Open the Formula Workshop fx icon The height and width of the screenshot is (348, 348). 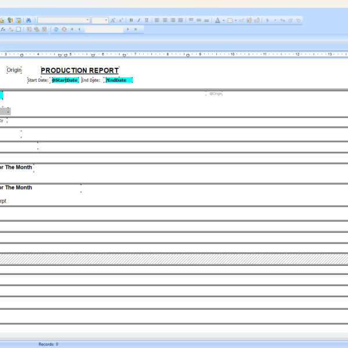point(3,30)
